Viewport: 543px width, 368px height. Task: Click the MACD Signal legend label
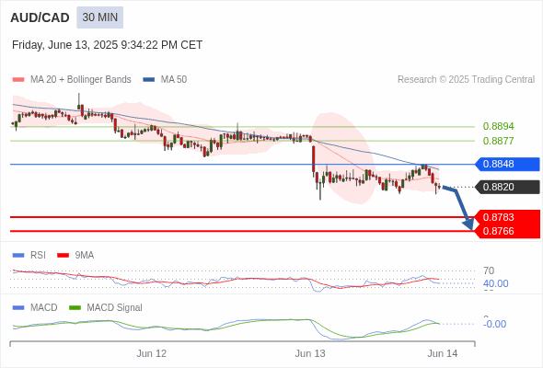[114, 307]
